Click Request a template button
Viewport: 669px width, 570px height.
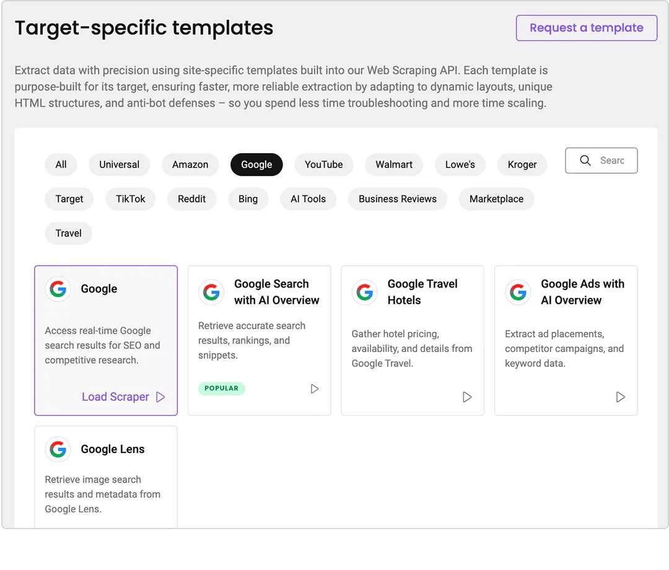[587, 28]
